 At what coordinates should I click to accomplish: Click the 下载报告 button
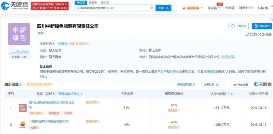239,26
